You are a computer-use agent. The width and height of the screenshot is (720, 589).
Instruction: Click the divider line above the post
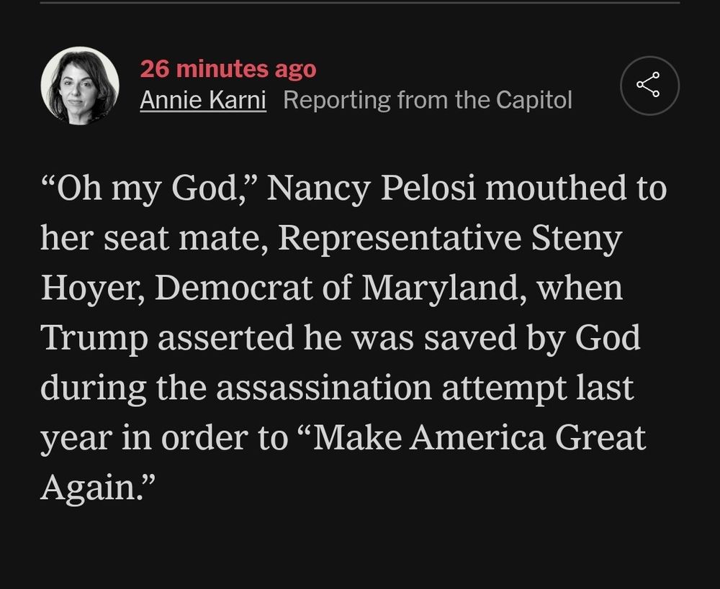pos(360,2)
